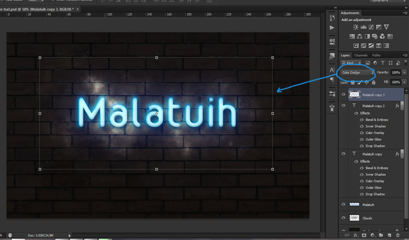
Task: Open the Opacity slider dropdown arrow
Action: (404, 73)
